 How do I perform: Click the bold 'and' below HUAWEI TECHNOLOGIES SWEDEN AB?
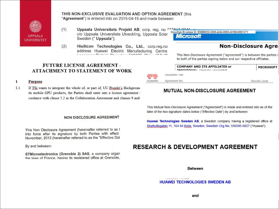coord(195,196)
